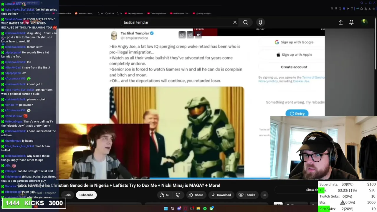Screen dimensions: 377x212
Task: Click chat username Killenger
Action: coord(10,171)
